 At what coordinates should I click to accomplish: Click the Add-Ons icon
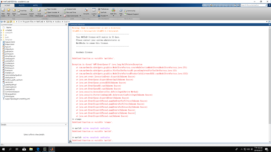tap(113, 10)
